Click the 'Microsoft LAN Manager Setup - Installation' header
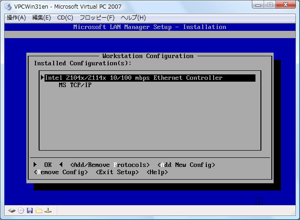300x220 pixels. (150, 27)
